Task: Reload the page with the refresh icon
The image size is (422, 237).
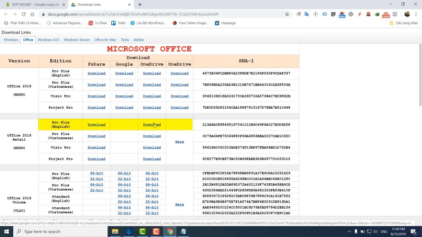Action: click(23, 14)
